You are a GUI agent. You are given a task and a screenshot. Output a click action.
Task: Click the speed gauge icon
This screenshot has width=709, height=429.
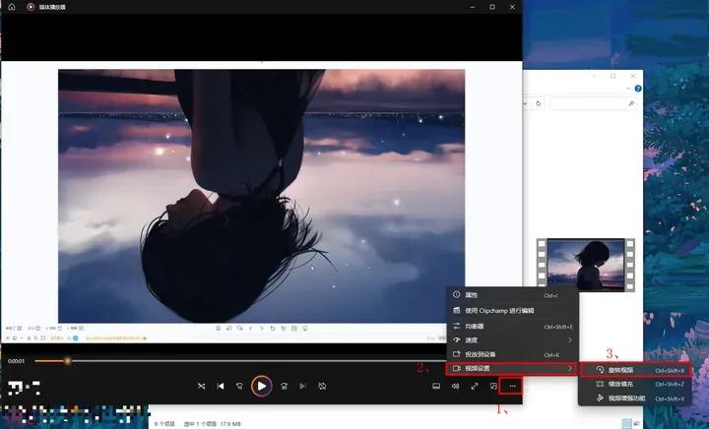457,340
